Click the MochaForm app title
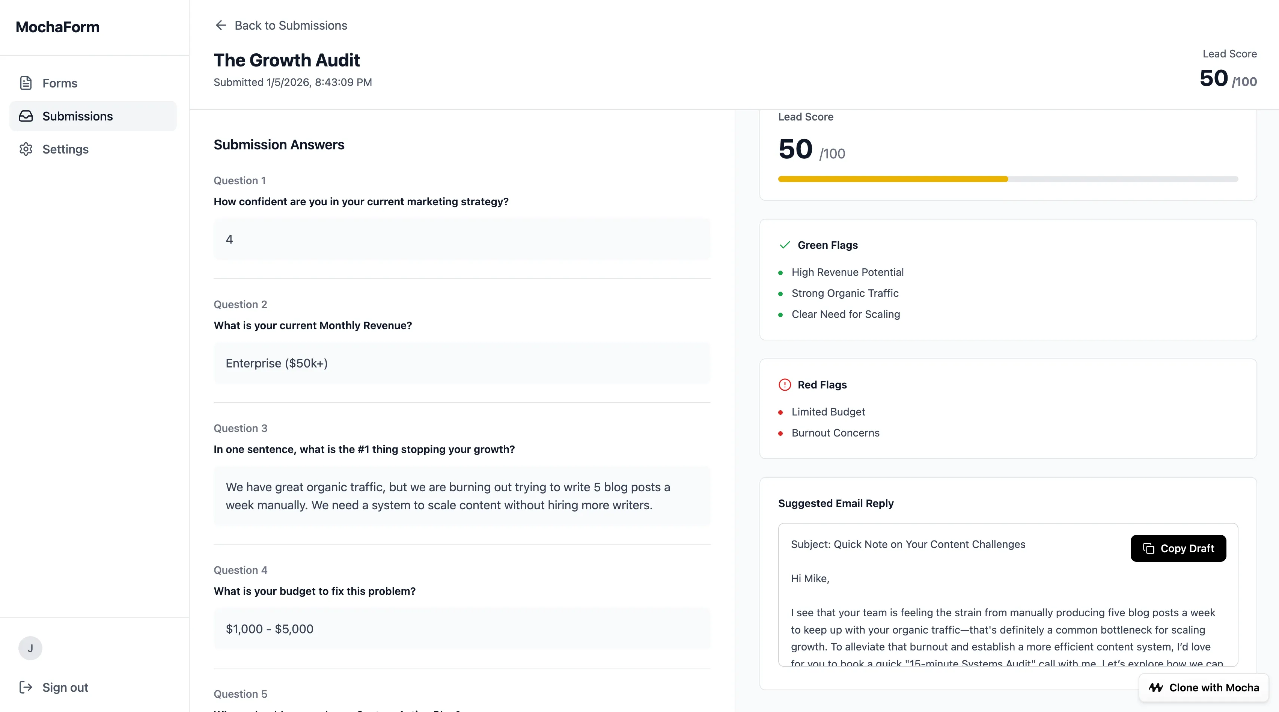This screenshot has width=1279, height=712. pyautogui.click(x=57, y=27)
